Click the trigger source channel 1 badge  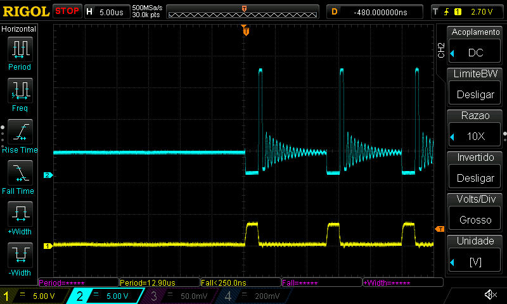[x=458, y=12]
